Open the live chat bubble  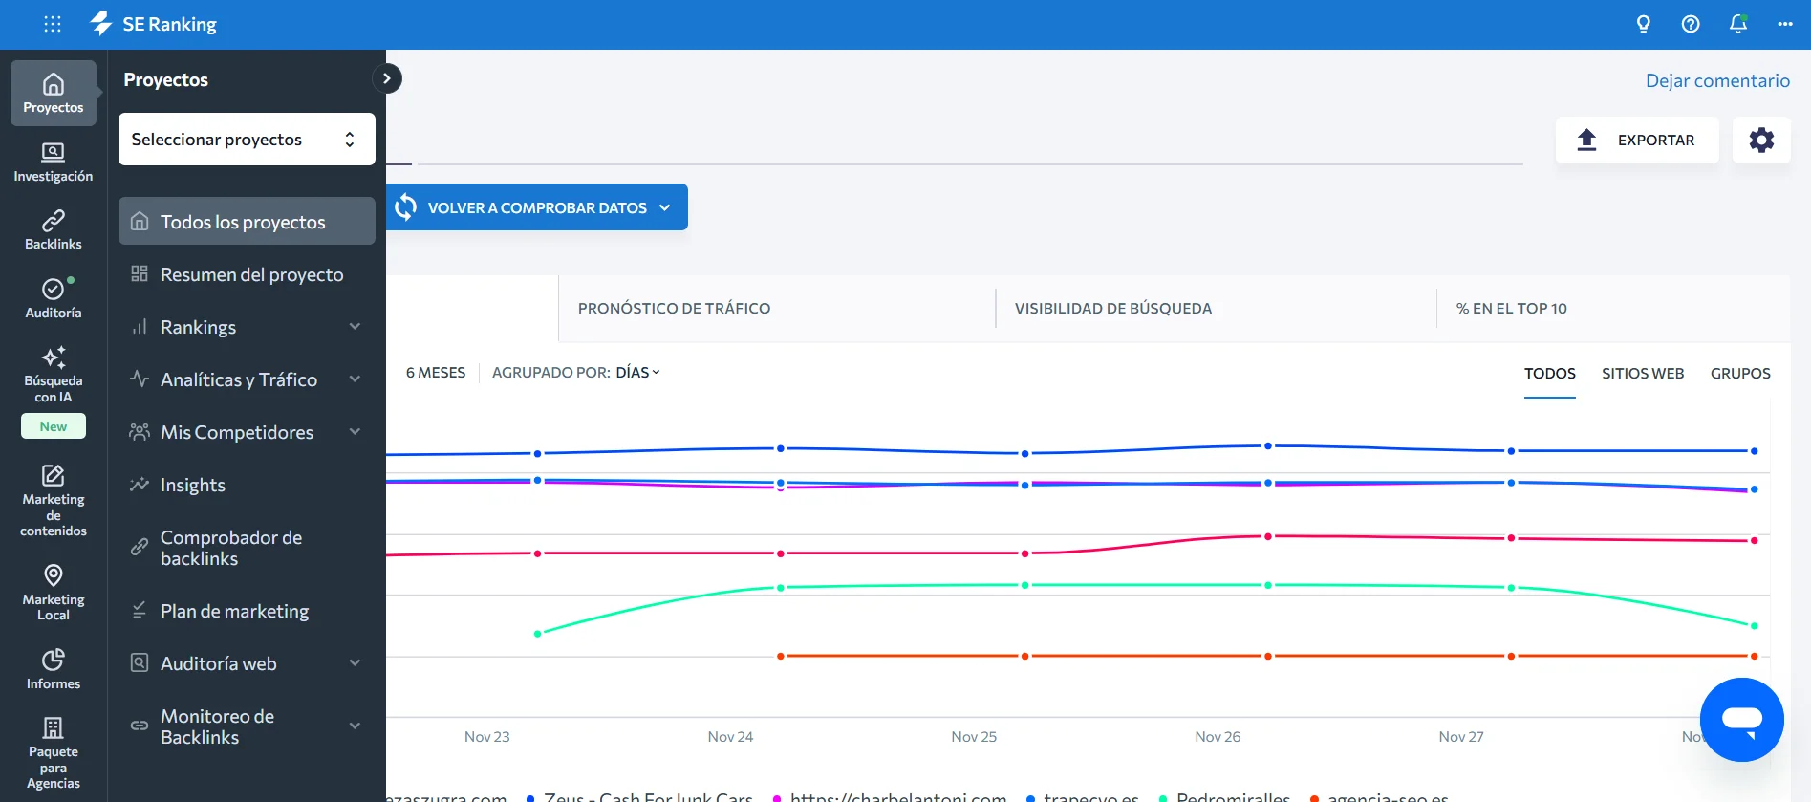tap(1741, 720)
